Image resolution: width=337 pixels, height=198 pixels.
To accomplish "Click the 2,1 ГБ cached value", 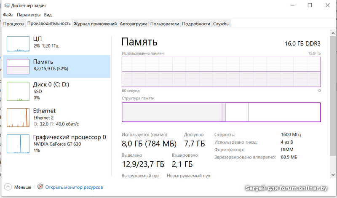I will [x=182, y=164].
